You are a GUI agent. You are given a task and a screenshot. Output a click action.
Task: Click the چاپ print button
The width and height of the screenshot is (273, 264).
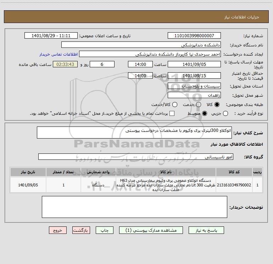105,230
